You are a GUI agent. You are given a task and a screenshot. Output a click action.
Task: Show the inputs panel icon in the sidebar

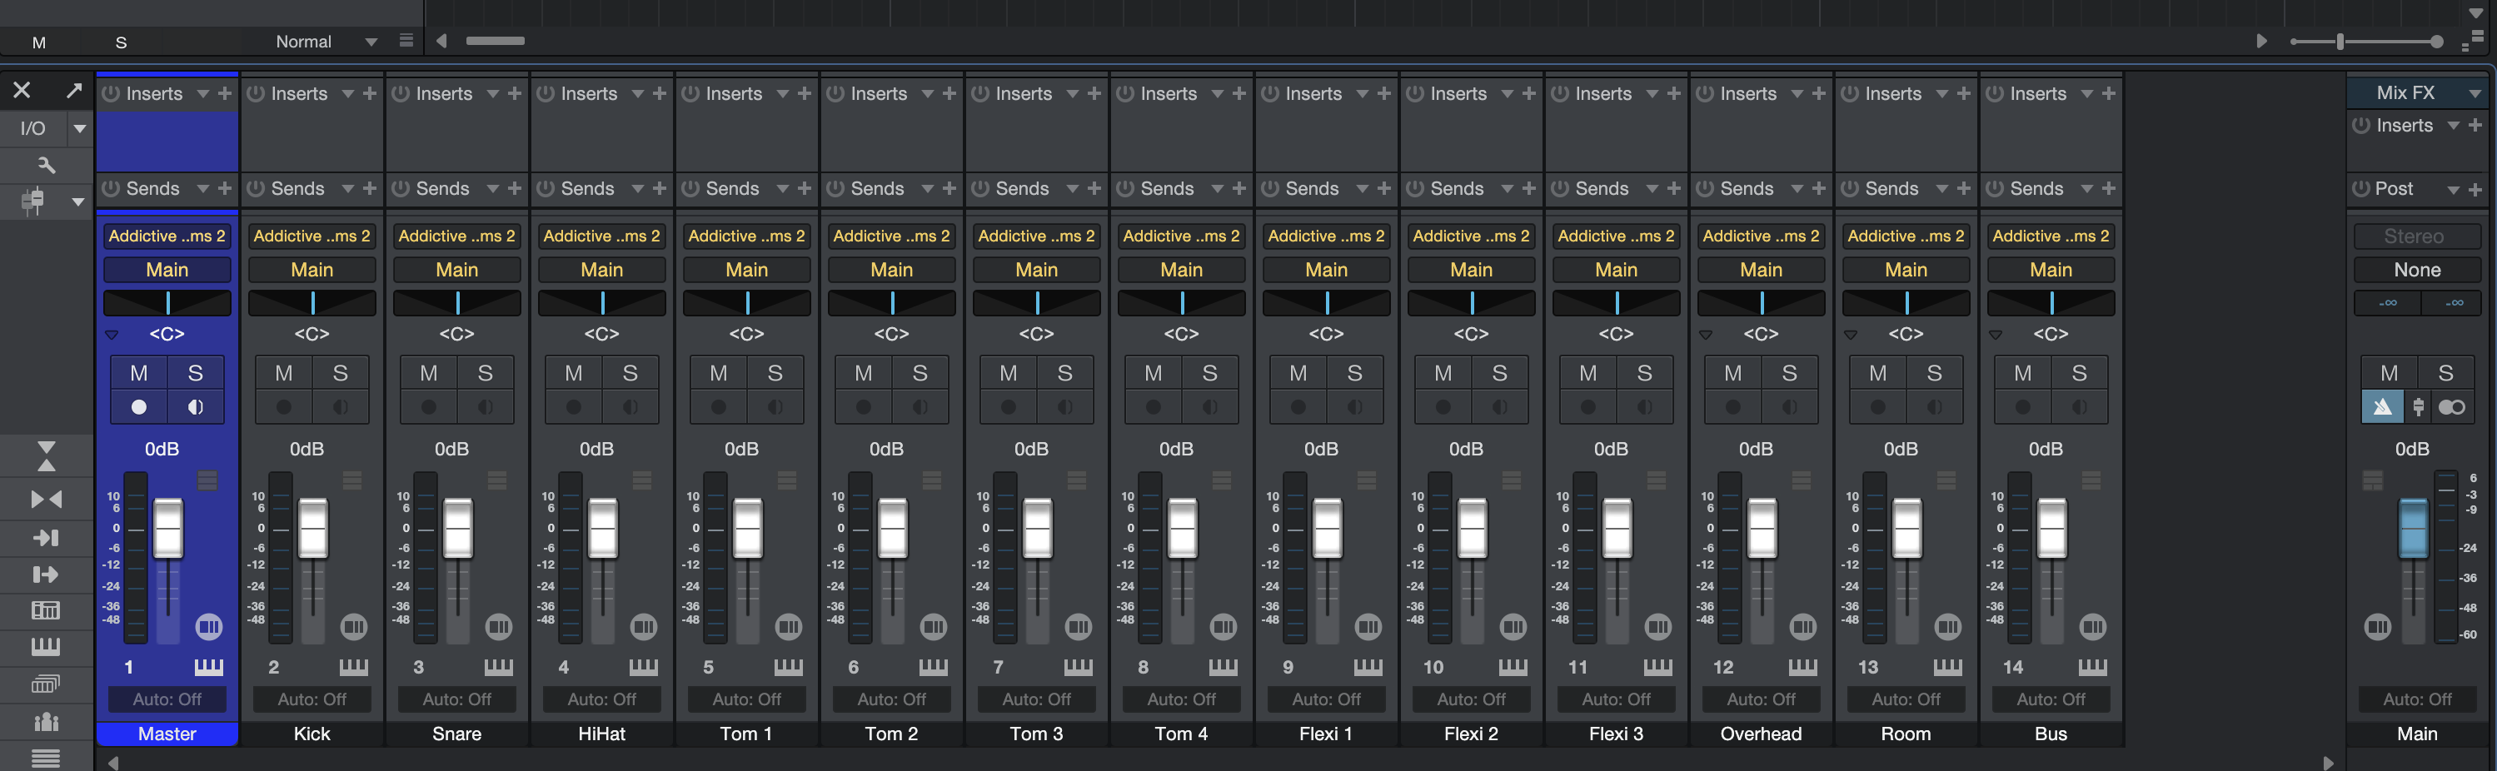point(47,538)
